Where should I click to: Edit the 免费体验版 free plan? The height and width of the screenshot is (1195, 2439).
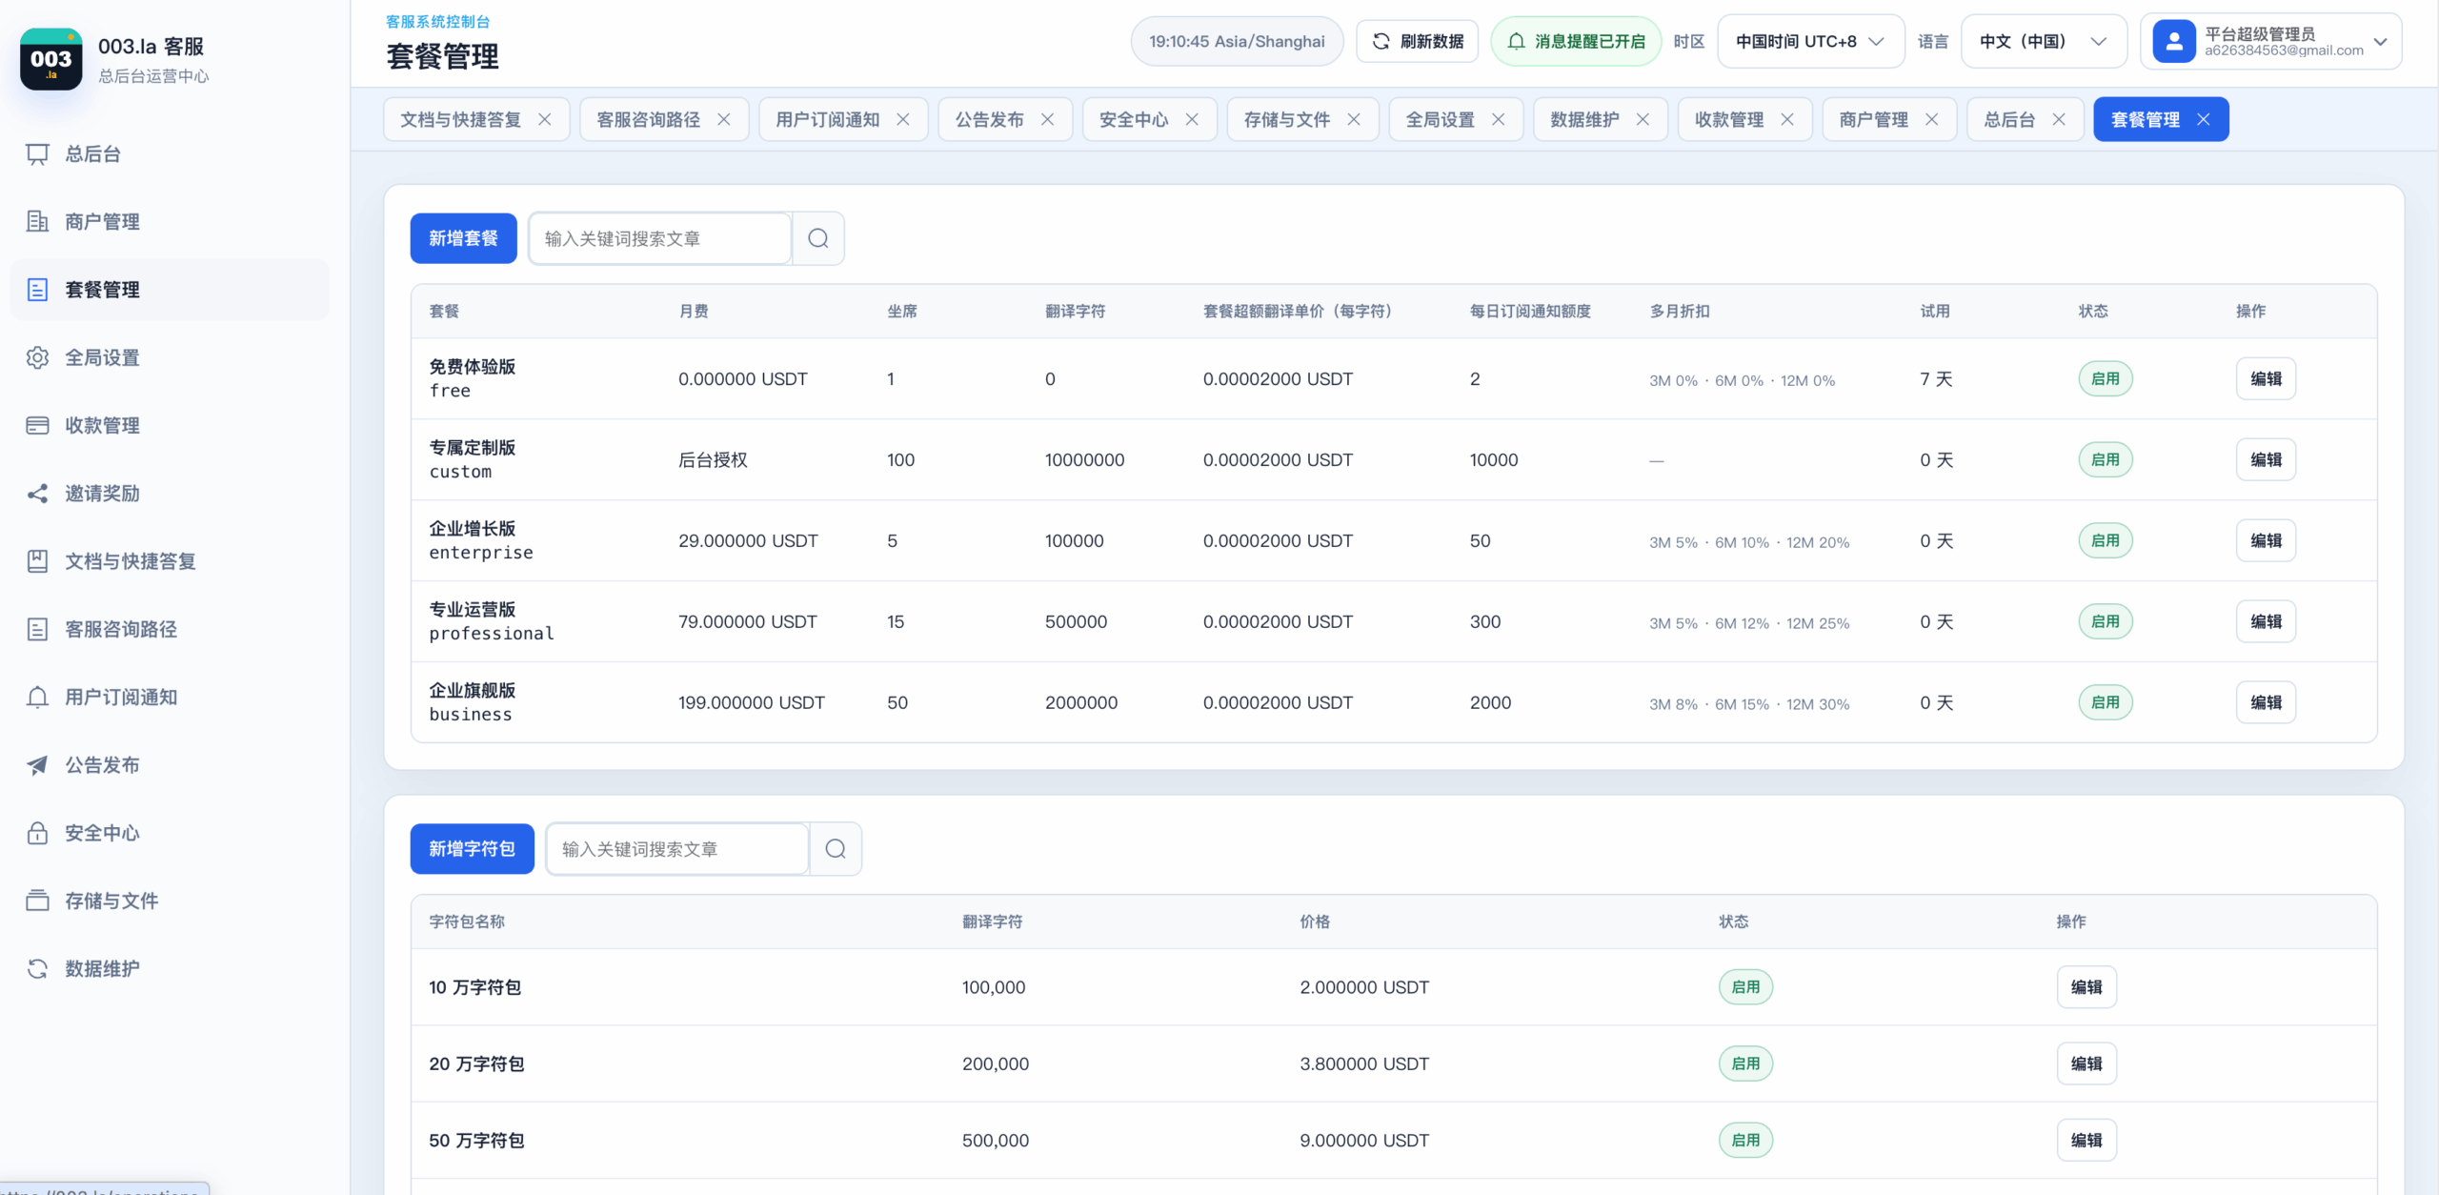coord(2266,379)
